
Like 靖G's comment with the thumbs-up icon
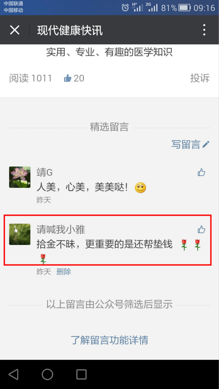pyautogui.click(x=202, y=172)
